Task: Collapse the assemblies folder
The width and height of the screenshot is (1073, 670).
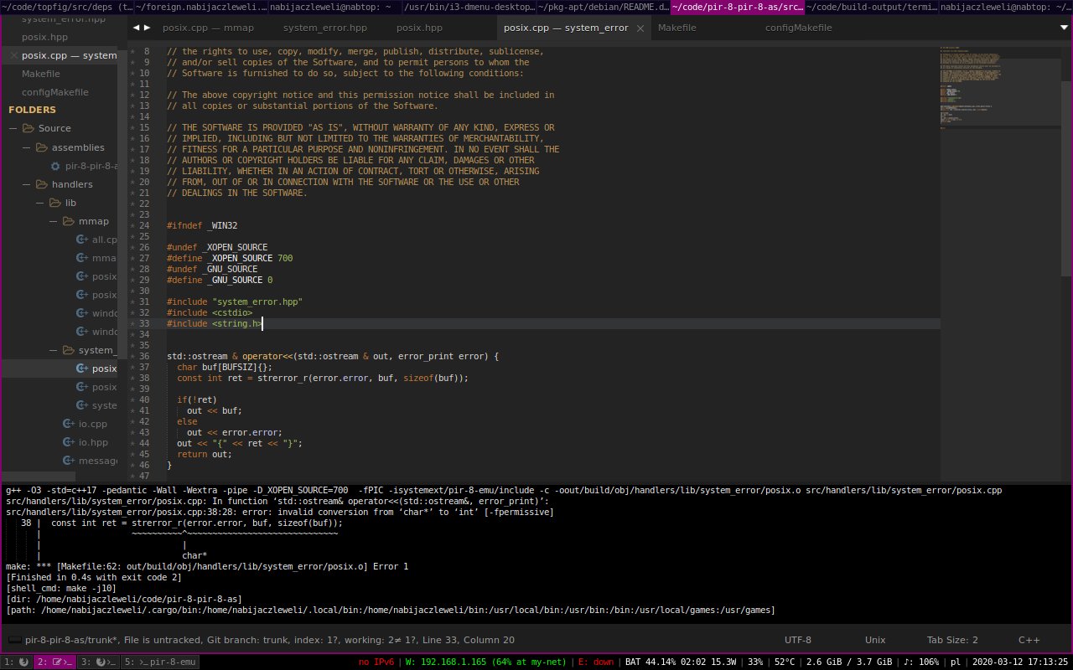Action: tap(27, 147)
